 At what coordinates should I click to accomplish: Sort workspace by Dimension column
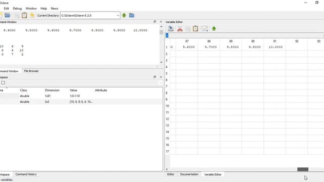tap(52, 90)
